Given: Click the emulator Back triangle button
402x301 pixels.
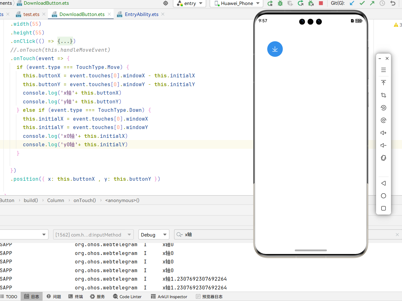Looking at the screenshot, I should click(x=384, y=183).
